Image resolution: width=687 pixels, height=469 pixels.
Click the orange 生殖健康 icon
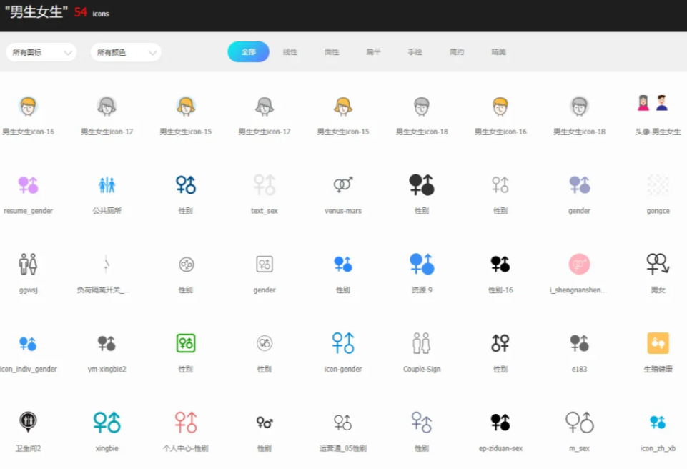658,343
